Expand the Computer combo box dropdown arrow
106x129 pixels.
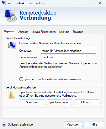[94, 51]
